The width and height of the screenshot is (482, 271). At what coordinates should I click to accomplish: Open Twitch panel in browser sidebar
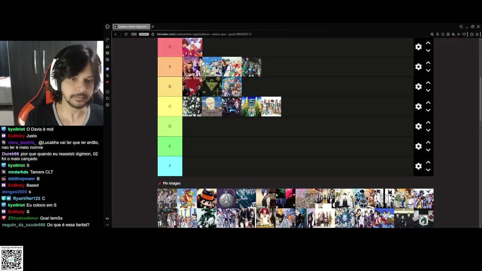point(107,69)
